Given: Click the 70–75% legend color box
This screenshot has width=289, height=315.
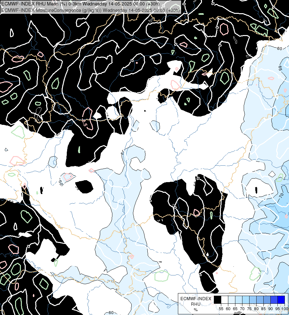Looking at the screenshot, I should (x=246, y=300).
